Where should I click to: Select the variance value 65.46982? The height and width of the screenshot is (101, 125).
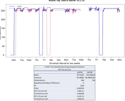point(80,78)
